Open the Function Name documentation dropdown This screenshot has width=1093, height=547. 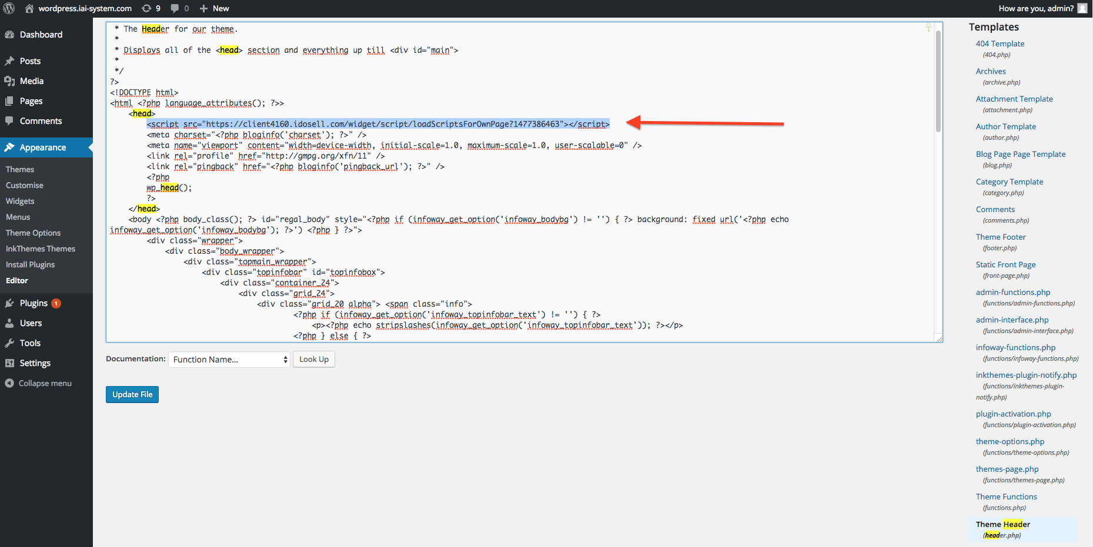point(229,360)
